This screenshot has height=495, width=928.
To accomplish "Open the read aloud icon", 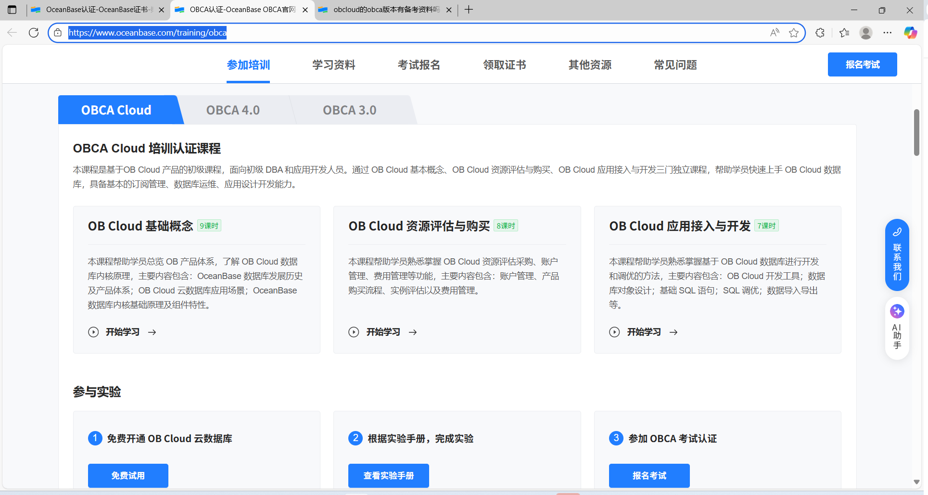I will 775,33.
